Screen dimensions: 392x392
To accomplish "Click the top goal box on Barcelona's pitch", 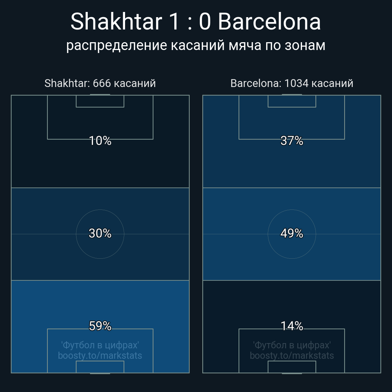I will (292, 101).
